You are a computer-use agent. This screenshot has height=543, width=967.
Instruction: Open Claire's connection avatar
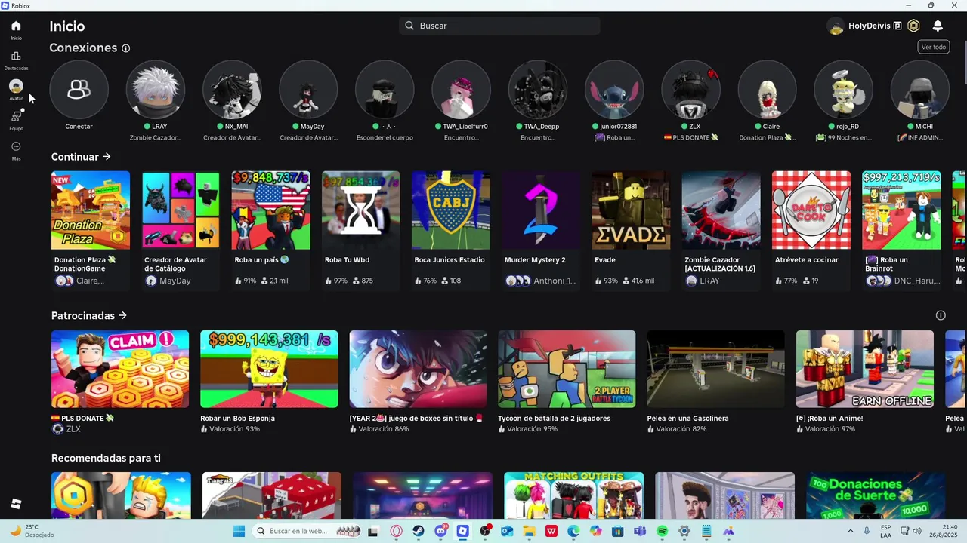(767, 89)
